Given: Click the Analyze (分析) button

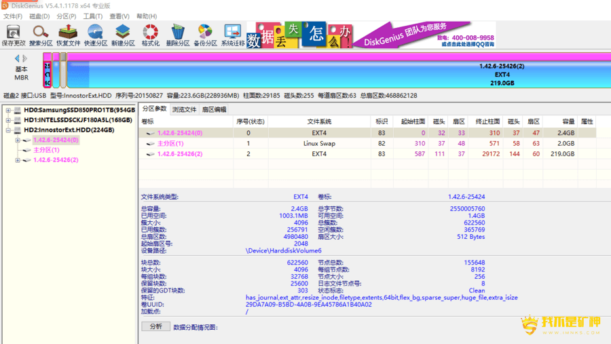Looking at the screenshot, I should click(156, 326).
